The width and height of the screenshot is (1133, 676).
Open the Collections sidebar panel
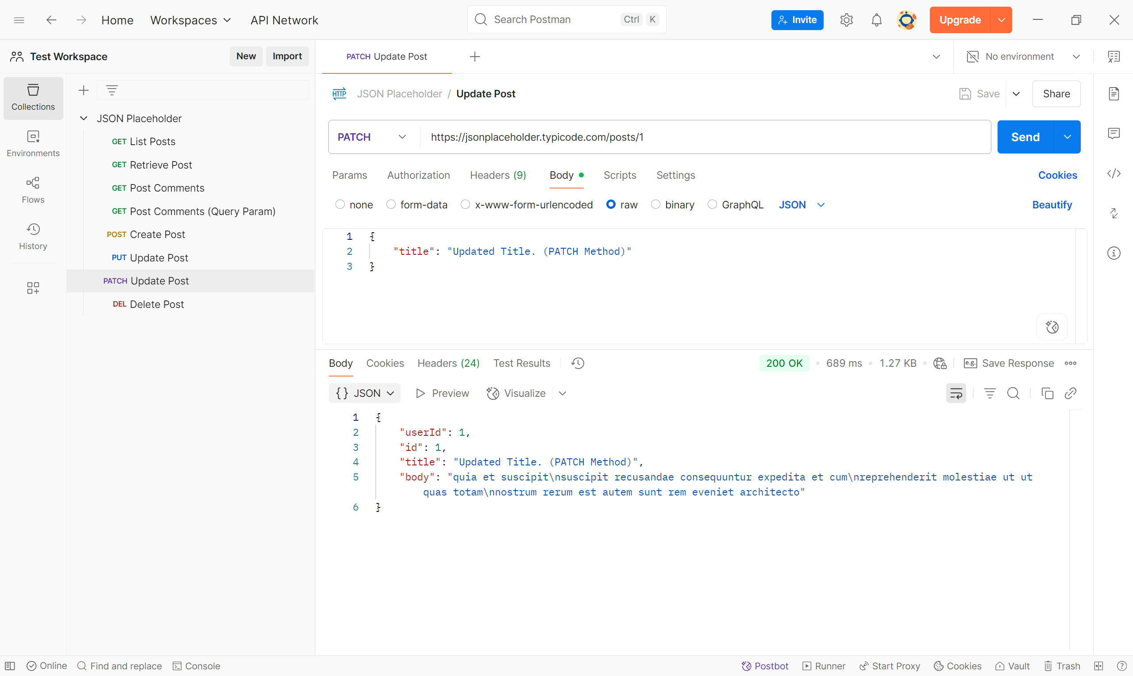(x=33, y=97)
